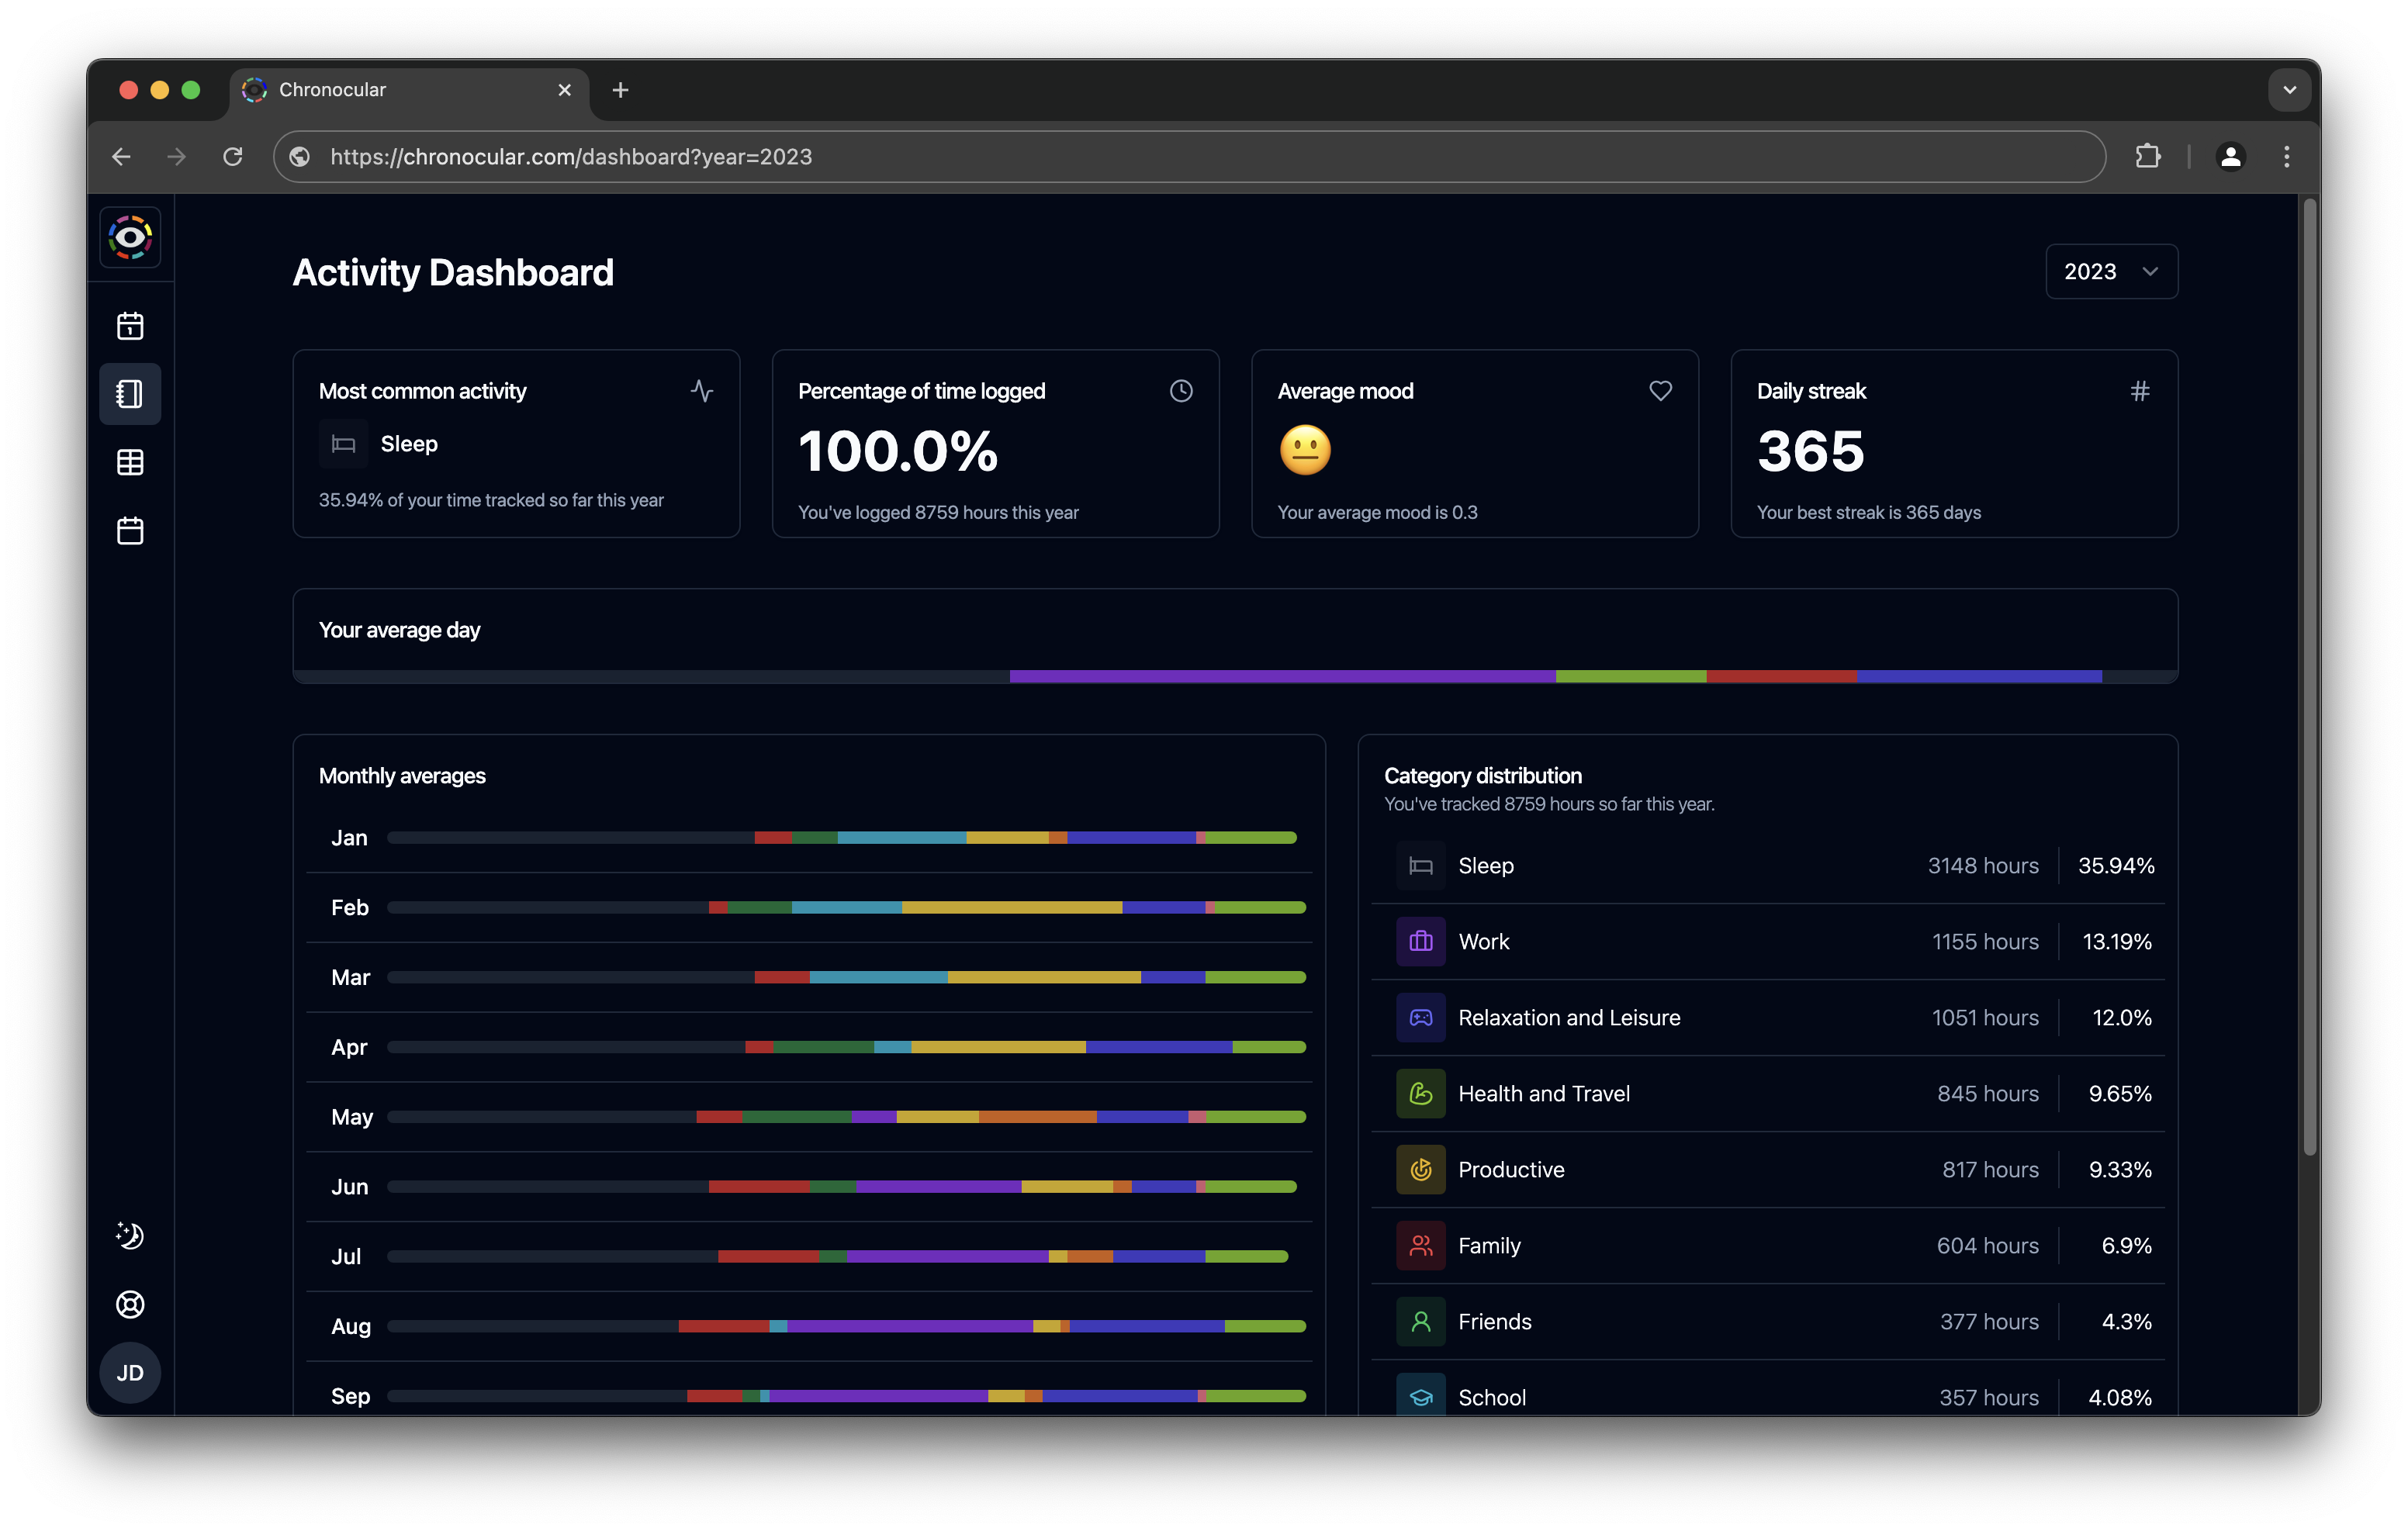This screenshot has height=1531, width=2408.
Task: Open the first calendar day icon in sidebar
Action: [x=130, y=326]
